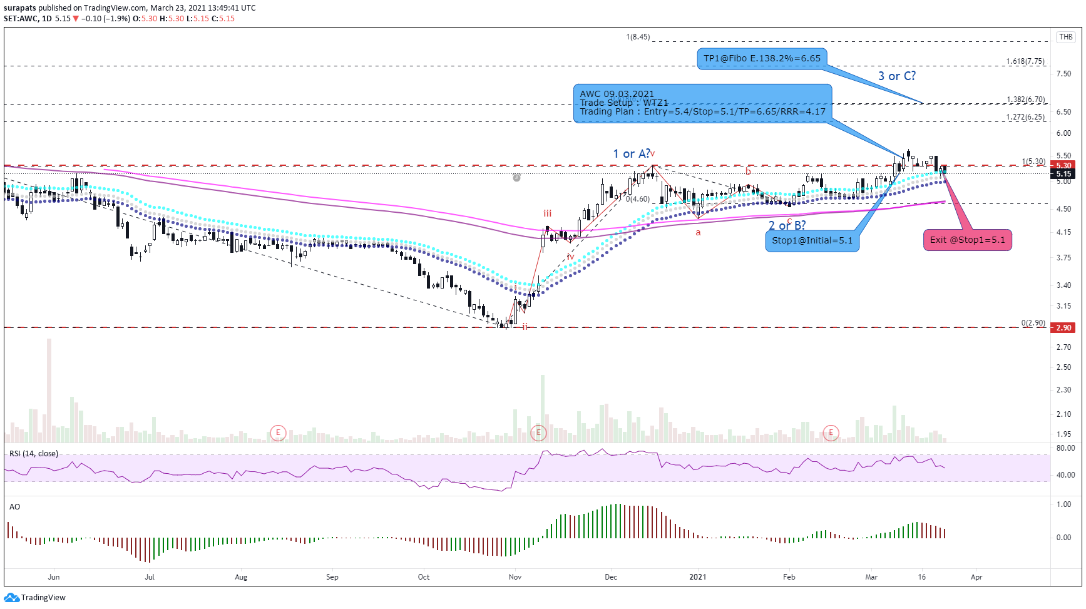1086x609 pixels.
Task: Click the red wave label a
Action: (698, 233)
